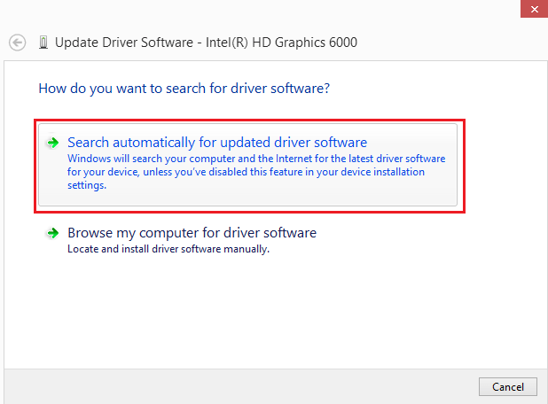The width and height of the screenshot is (548, 404).
Task: Click green arrow beside Browse my computer
Action: [53, 233]
